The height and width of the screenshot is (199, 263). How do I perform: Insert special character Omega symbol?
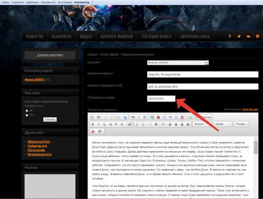click(176, 117)
